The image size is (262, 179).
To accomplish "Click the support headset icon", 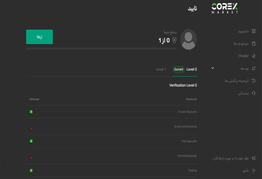I will click(x=254, y=93).
